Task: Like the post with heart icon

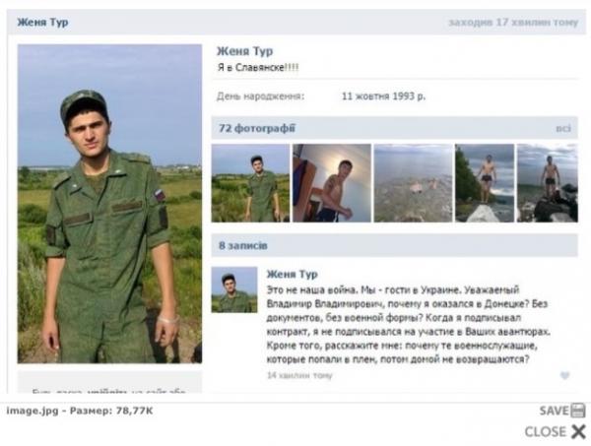Action: [564, 375]
